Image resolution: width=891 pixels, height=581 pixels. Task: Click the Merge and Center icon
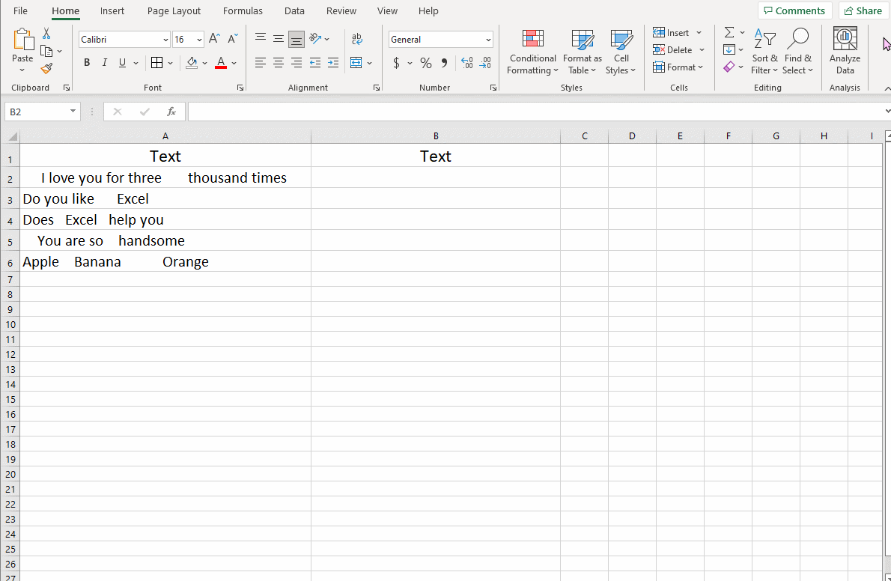coord(357,63)
